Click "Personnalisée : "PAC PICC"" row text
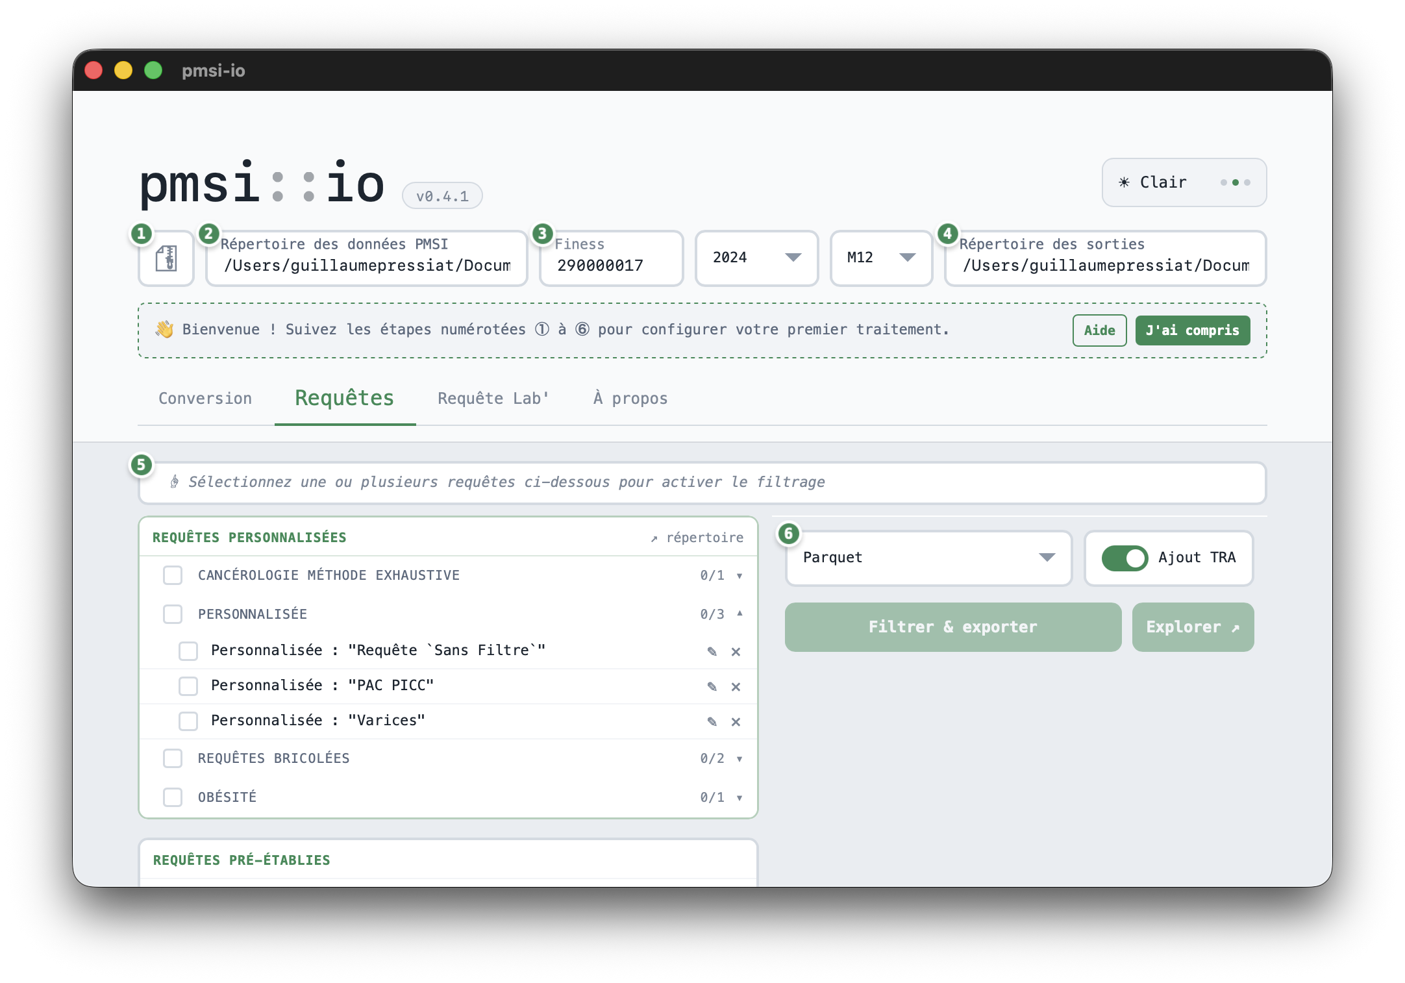 323,686
